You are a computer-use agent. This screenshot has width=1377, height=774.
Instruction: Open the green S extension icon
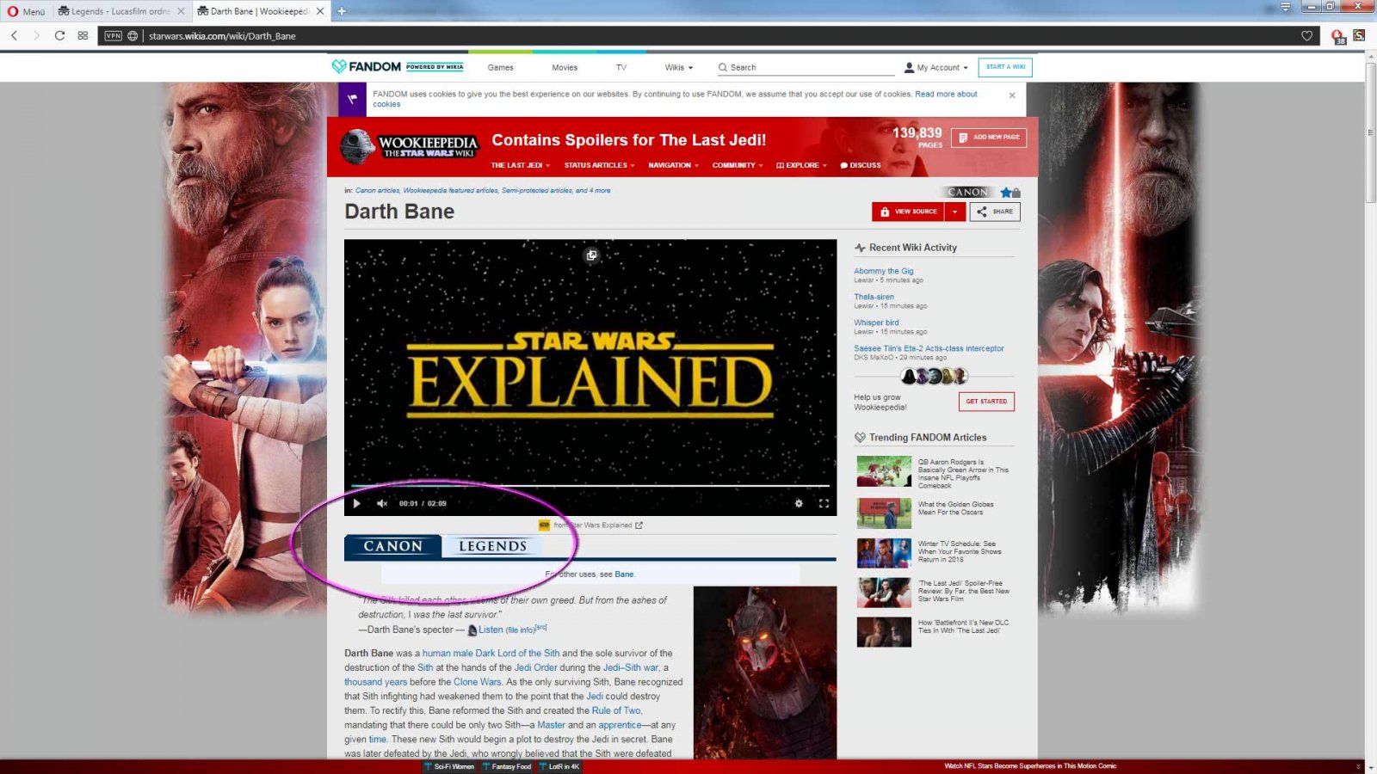pyautogui.click(x=1359, y=35)
